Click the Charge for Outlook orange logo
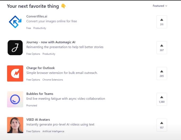 (x=15, y=73)
